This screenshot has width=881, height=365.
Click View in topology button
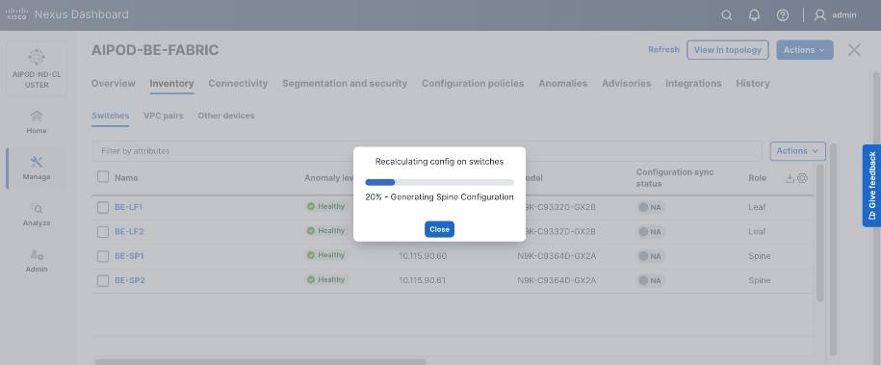[728, 50]
